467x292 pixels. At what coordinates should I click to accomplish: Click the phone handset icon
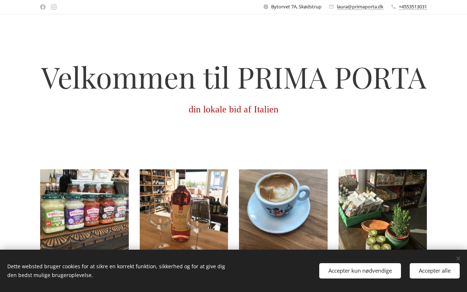click(393, 7)
